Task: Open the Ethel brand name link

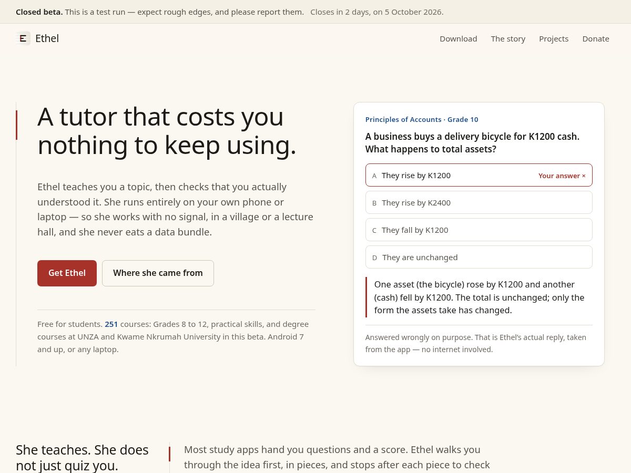Action: (x=47, y=38)
